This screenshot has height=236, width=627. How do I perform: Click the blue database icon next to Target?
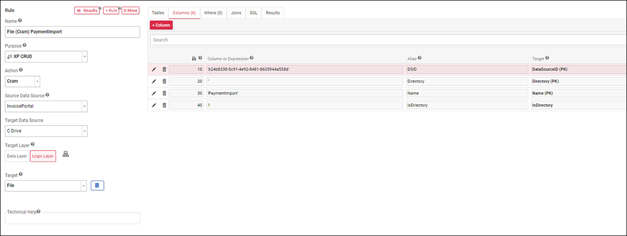[x=97, y=185]
